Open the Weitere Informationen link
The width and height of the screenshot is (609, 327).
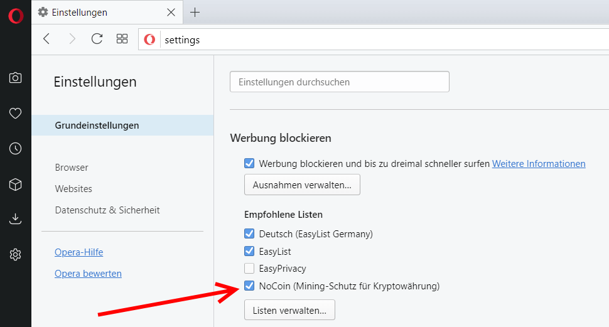[x=539, y=164]
